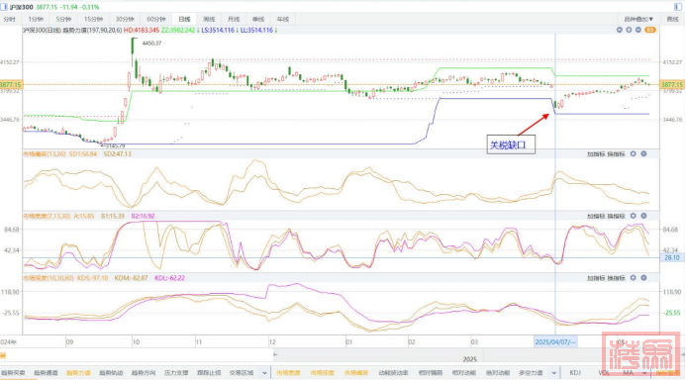
Task: Click the orange left arrow on timeline scrollbar
Action: (3, 355)
